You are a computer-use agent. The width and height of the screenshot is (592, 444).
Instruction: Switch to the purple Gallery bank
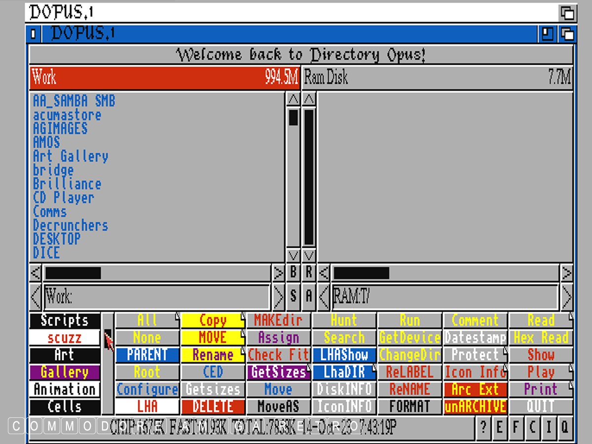coord(65,372)
